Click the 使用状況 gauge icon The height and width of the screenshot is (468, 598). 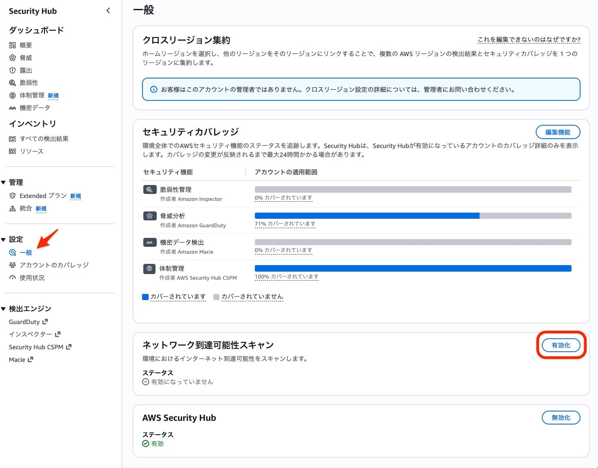tap(13, 278)
